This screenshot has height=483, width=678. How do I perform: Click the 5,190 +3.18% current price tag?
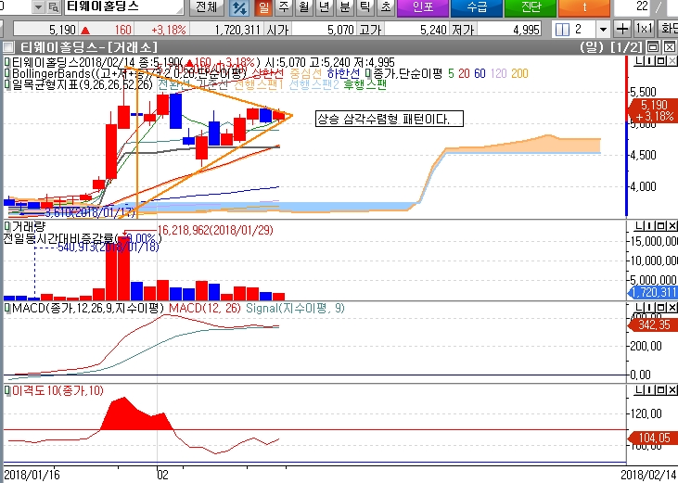pyautogui.click(x=653, y=110)
